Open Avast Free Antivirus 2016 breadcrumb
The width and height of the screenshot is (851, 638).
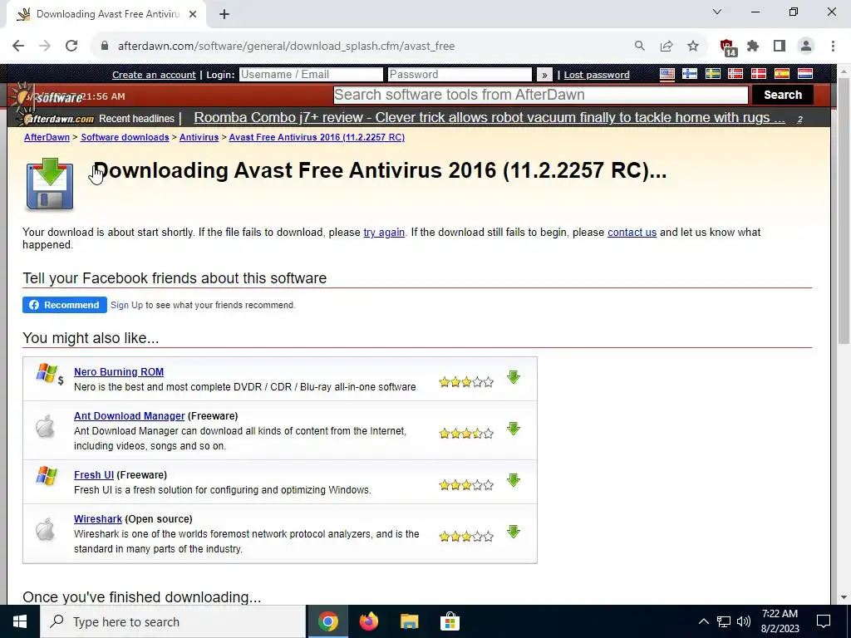point(317,137)
